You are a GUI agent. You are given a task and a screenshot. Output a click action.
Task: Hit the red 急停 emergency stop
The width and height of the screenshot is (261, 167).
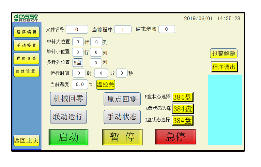(x=175, y=137)
